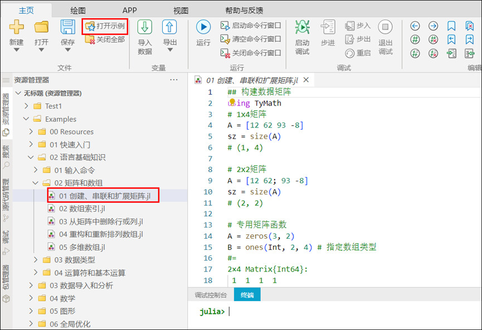Click the 导出 export icon

pos(169,27)
